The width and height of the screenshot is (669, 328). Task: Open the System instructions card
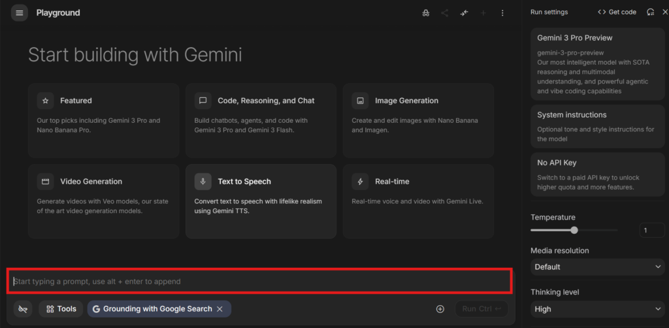click(597, 126)
